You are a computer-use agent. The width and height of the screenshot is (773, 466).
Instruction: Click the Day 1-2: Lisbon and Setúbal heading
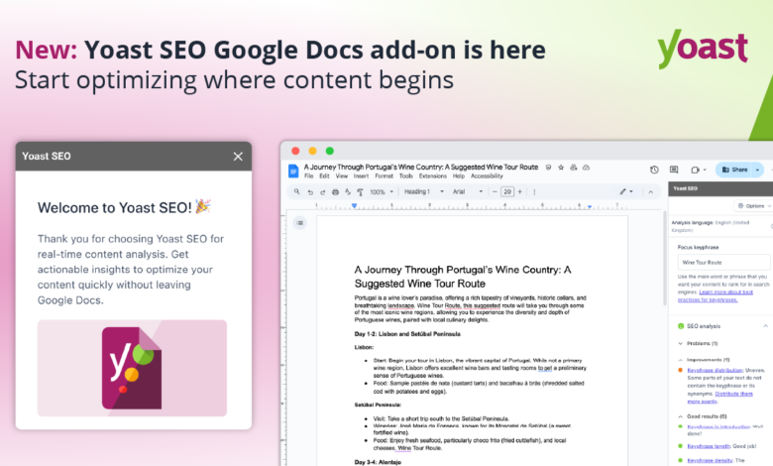point(407,334)
